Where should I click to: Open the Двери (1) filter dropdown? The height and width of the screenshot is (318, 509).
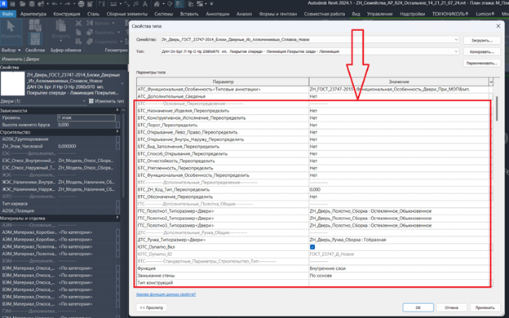84,101
